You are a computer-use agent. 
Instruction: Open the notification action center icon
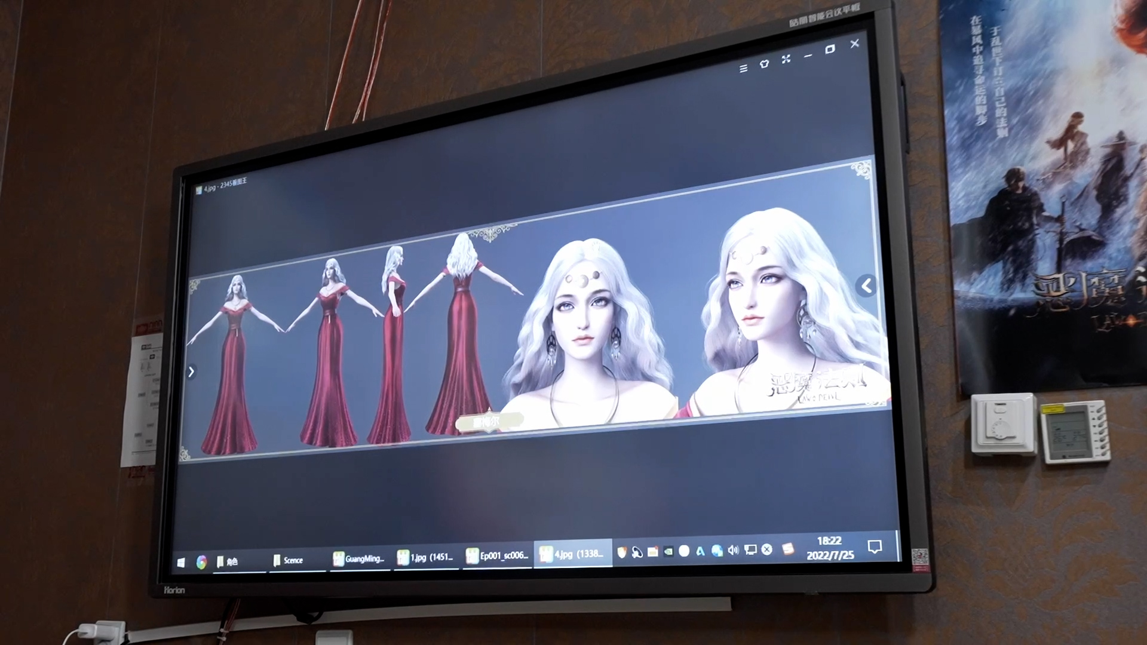(875, 546)
